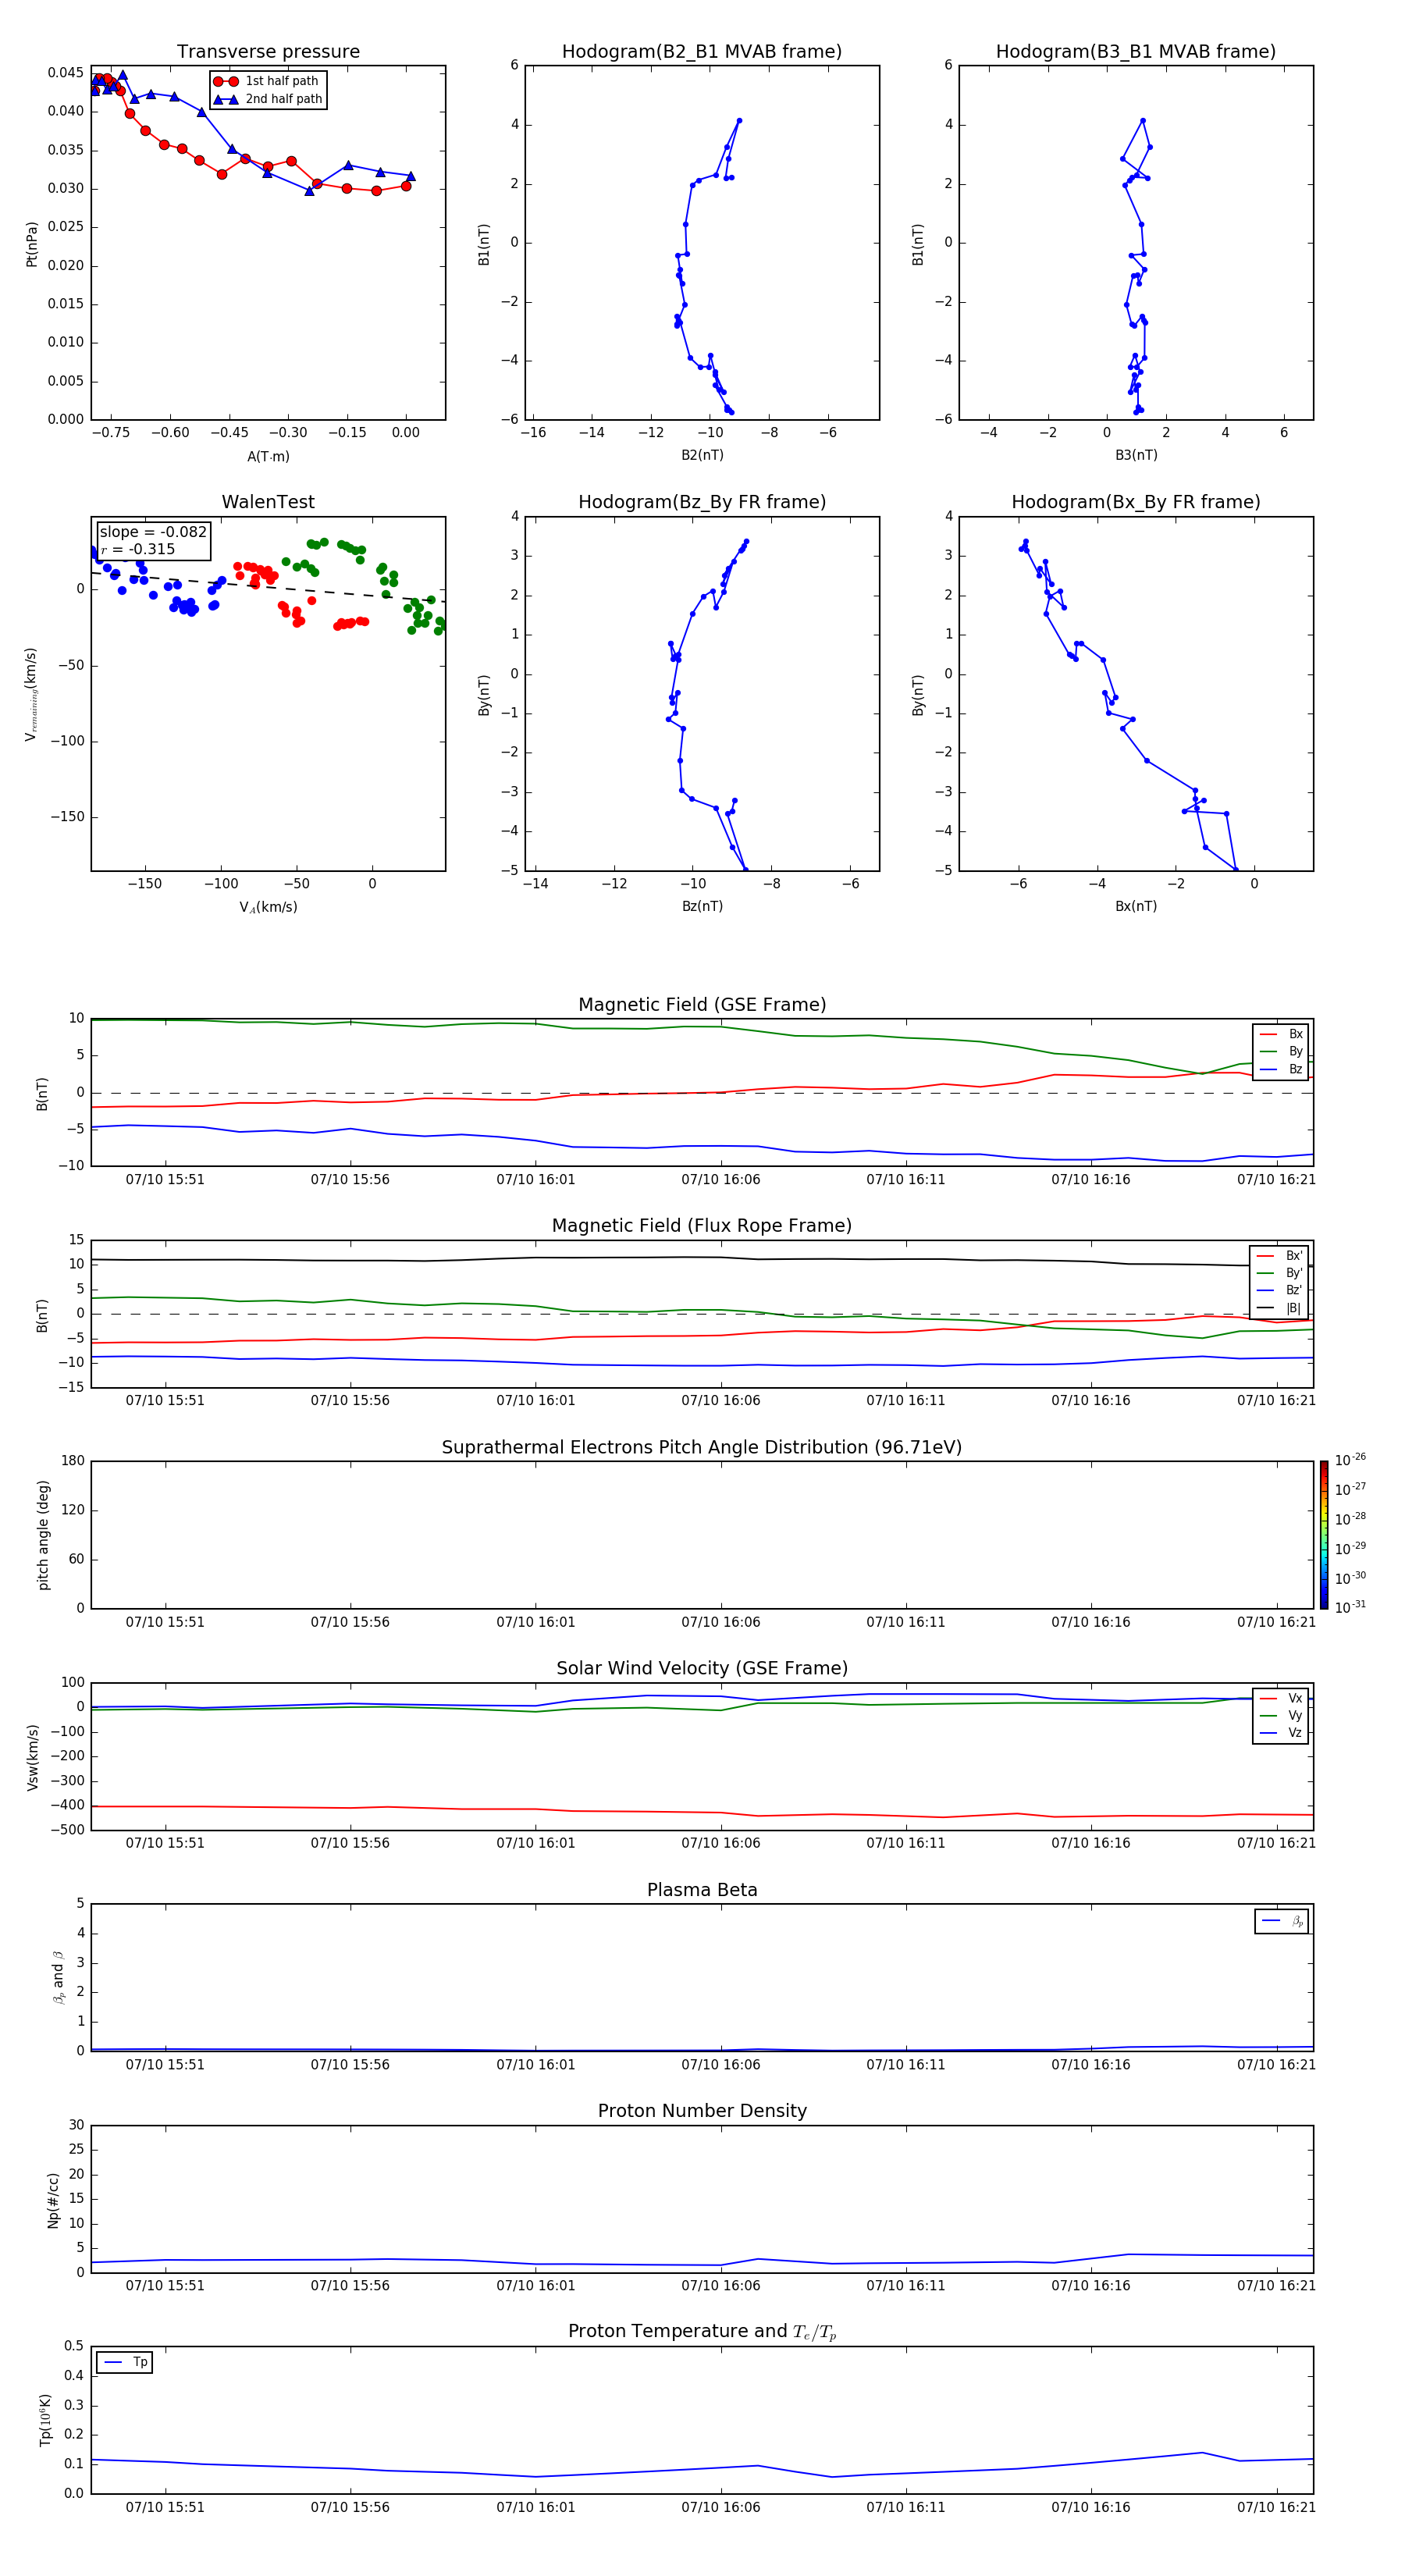This screenshot has height=2576, width=1405.
Task: Click the pitch angle colorbar
Action: click(1324, 1535)
